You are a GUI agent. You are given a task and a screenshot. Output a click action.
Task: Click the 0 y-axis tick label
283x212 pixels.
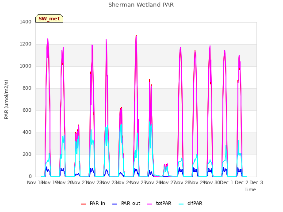point(30,177)
